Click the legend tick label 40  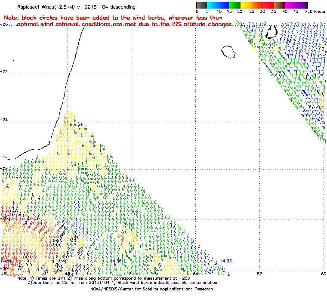(285, 12)
